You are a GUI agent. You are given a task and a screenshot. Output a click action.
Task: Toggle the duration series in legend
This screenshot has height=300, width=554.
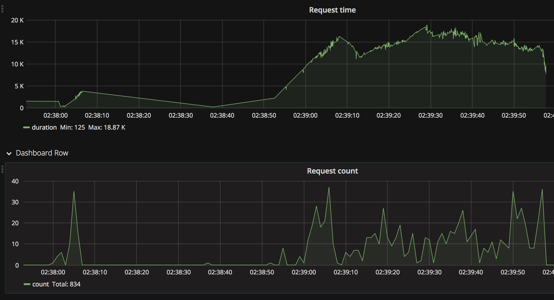tap(44, 128)
